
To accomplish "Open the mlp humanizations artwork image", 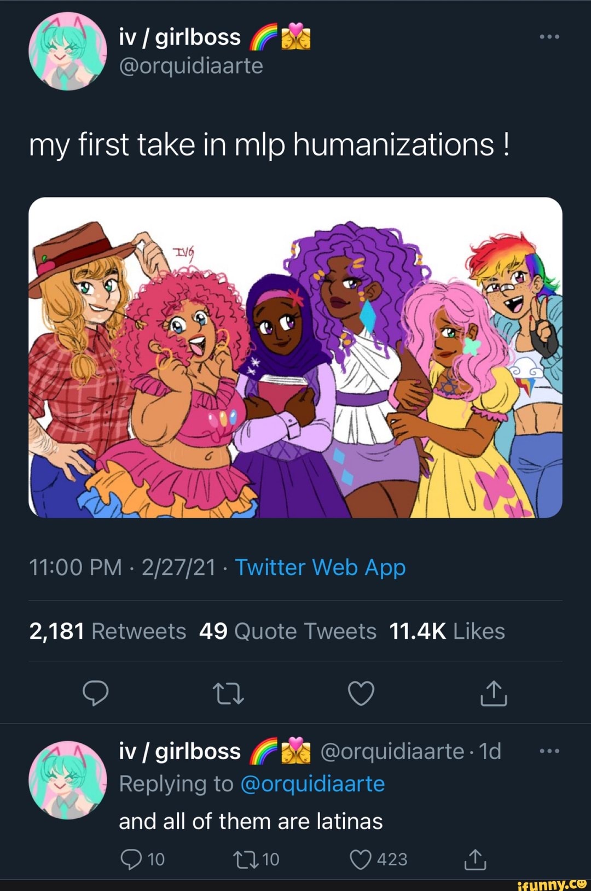I will coord(296,357).
